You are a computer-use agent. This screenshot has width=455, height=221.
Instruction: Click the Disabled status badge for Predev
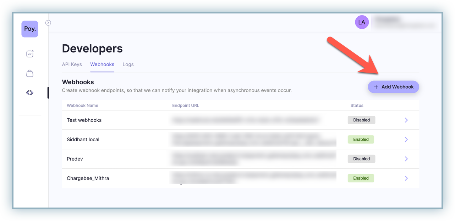pos(361,159)
